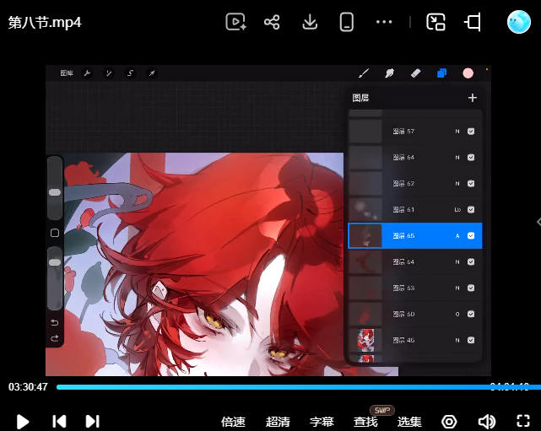
Task: Open the 倍速 playback speed menu
Action: (x=233, y=422)
